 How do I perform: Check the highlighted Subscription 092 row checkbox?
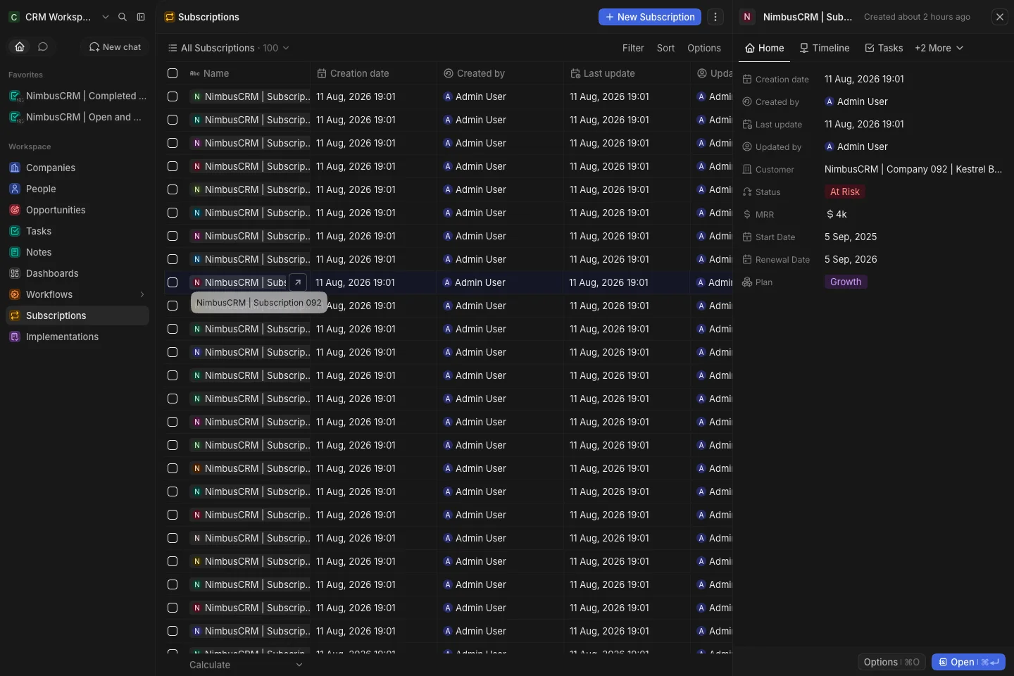coord(173,282)
